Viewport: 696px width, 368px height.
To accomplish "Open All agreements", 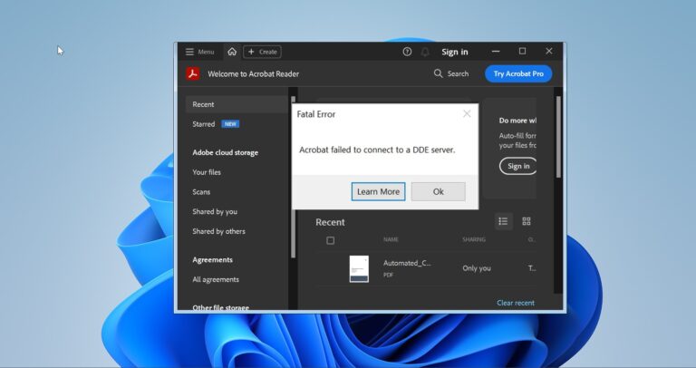I will [216, 280].
